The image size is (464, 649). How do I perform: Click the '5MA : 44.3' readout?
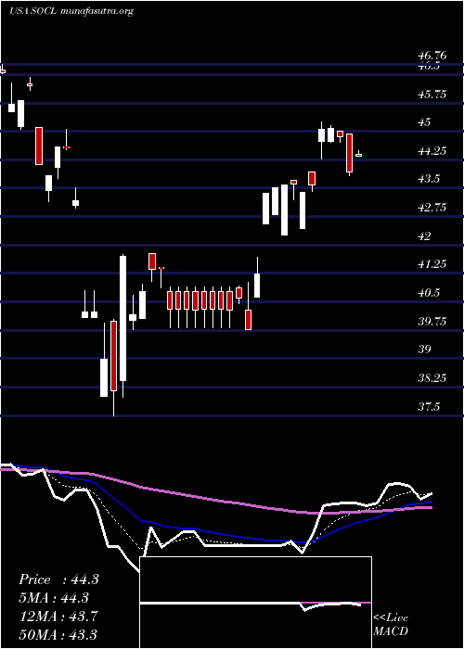[54, 598]
